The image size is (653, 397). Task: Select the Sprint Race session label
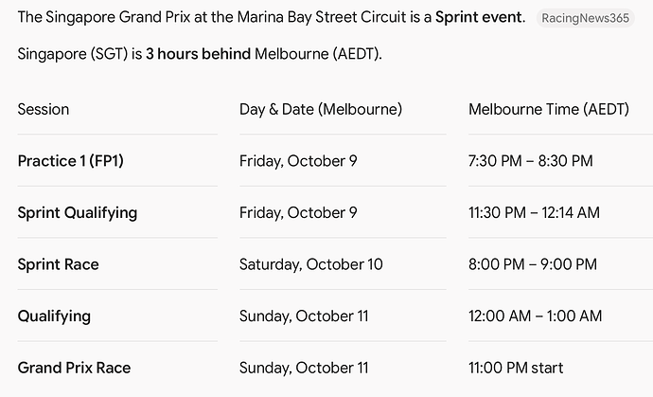[x=58, y=264]
